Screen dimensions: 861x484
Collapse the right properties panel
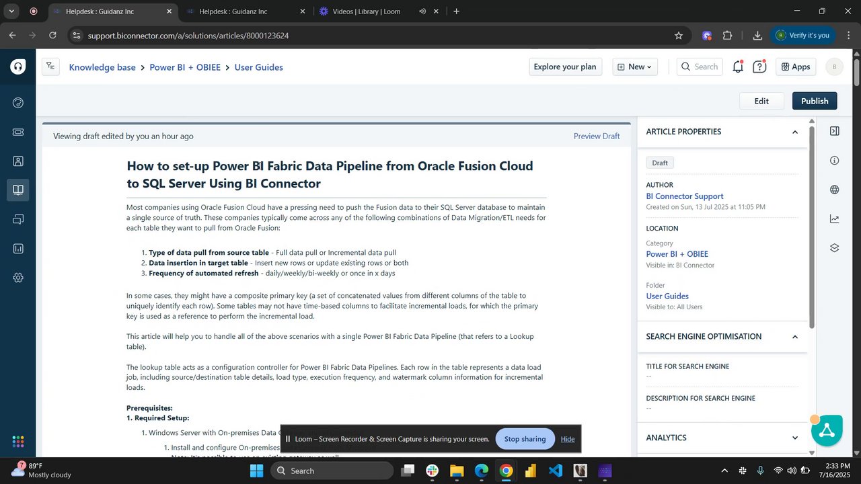(x=835, y=131)
